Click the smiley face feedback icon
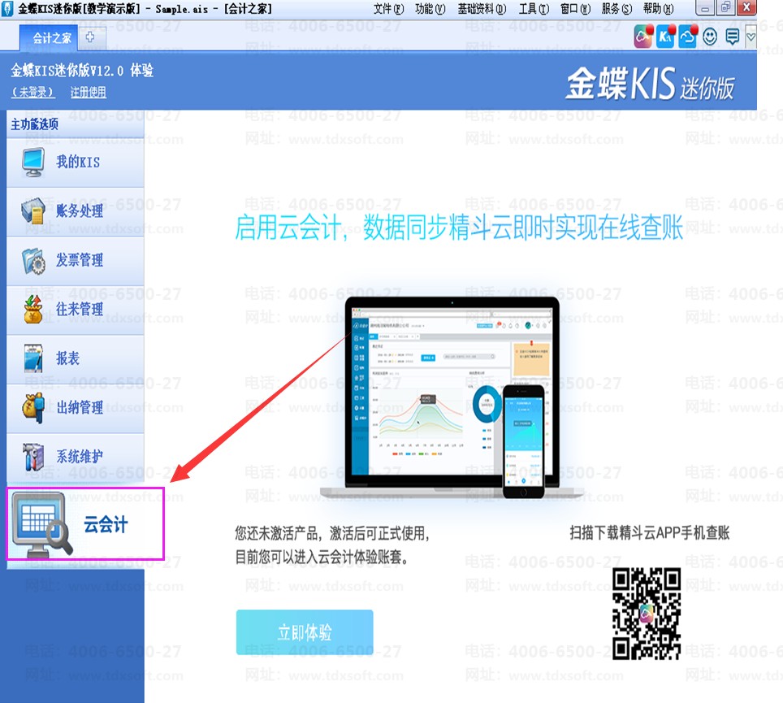 coord(710,37)
